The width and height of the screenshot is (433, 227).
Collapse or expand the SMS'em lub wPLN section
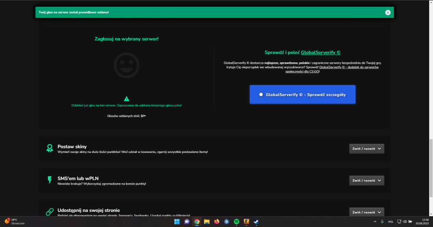pyautogui.click(x=366, y=180)
